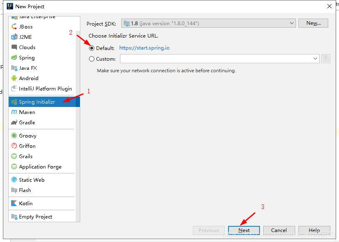Select the Griffon list entry
339x242 pixels.
click(x=42, y=146)
